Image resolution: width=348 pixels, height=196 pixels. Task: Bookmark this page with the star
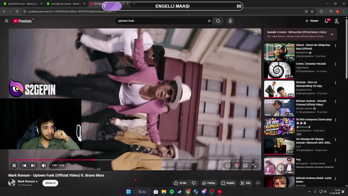(312, 11)
